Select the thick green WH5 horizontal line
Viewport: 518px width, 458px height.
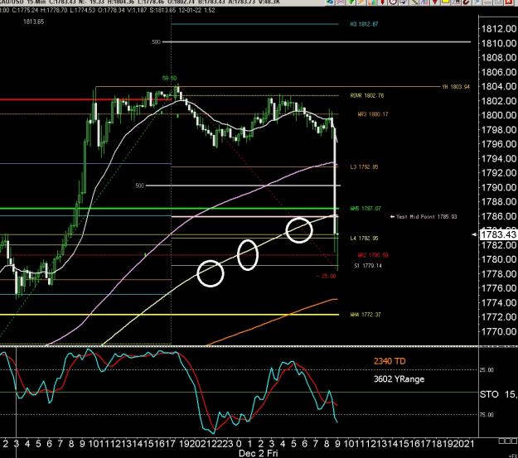[x=168, y=209]
